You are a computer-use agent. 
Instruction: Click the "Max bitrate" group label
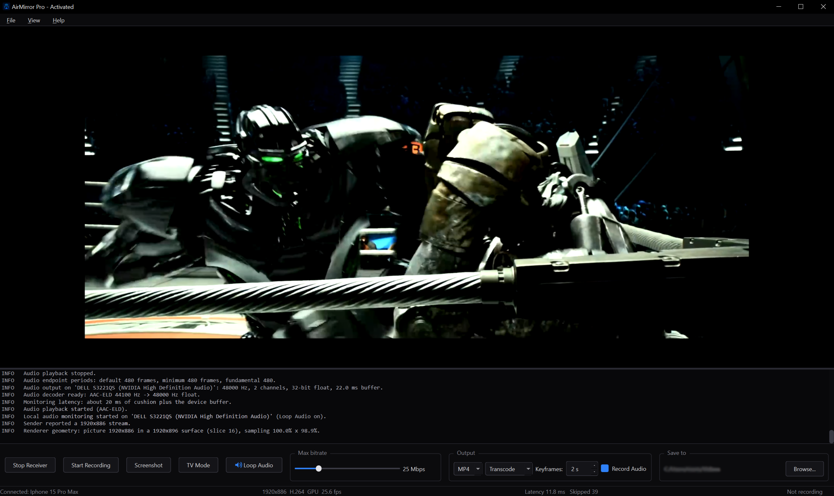pyautogui.click(x=313, y=453)
